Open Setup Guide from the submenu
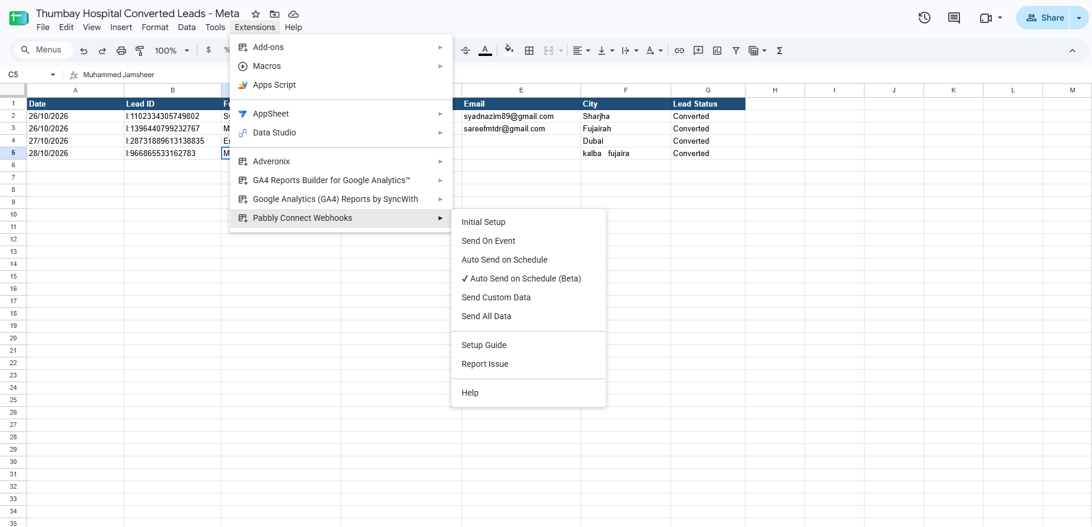 528,345
